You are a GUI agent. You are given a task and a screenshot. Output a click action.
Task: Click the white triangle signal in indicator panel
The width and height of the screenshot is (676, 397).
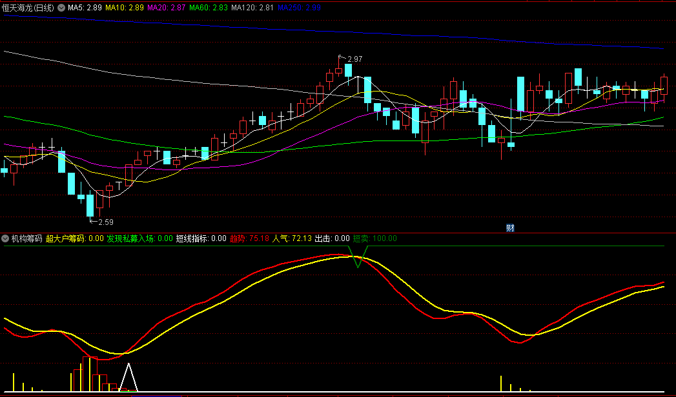tap(128, 377)
